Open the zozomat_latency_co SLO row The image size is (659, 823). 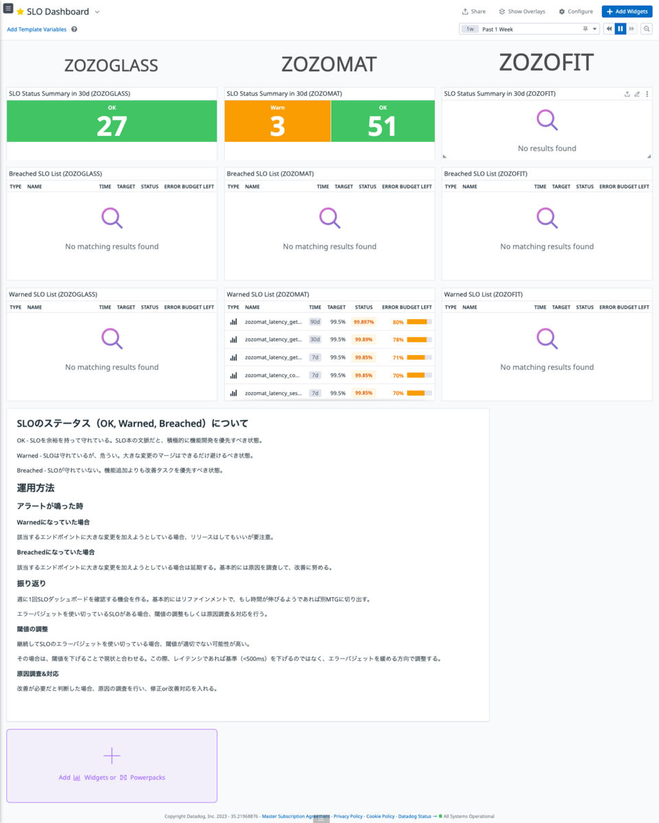[x=272, y=375]
